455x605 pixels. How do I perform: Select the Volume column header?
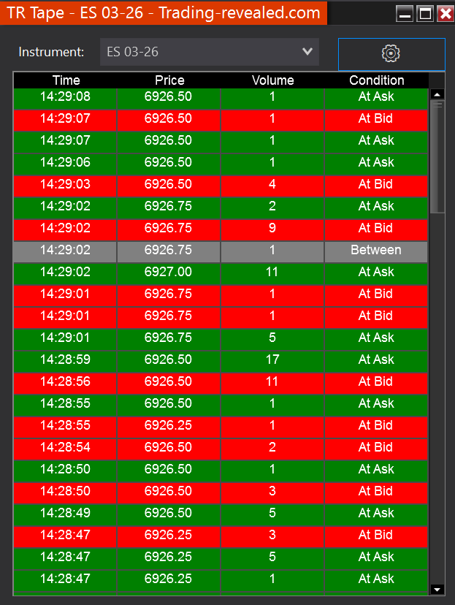coord(272,80)
